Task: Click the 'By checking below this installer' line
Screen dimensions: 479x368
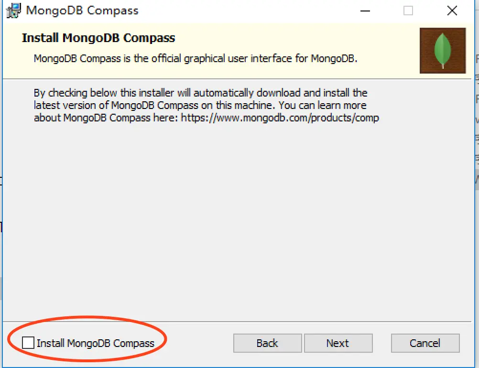Action: click(200, 93)
